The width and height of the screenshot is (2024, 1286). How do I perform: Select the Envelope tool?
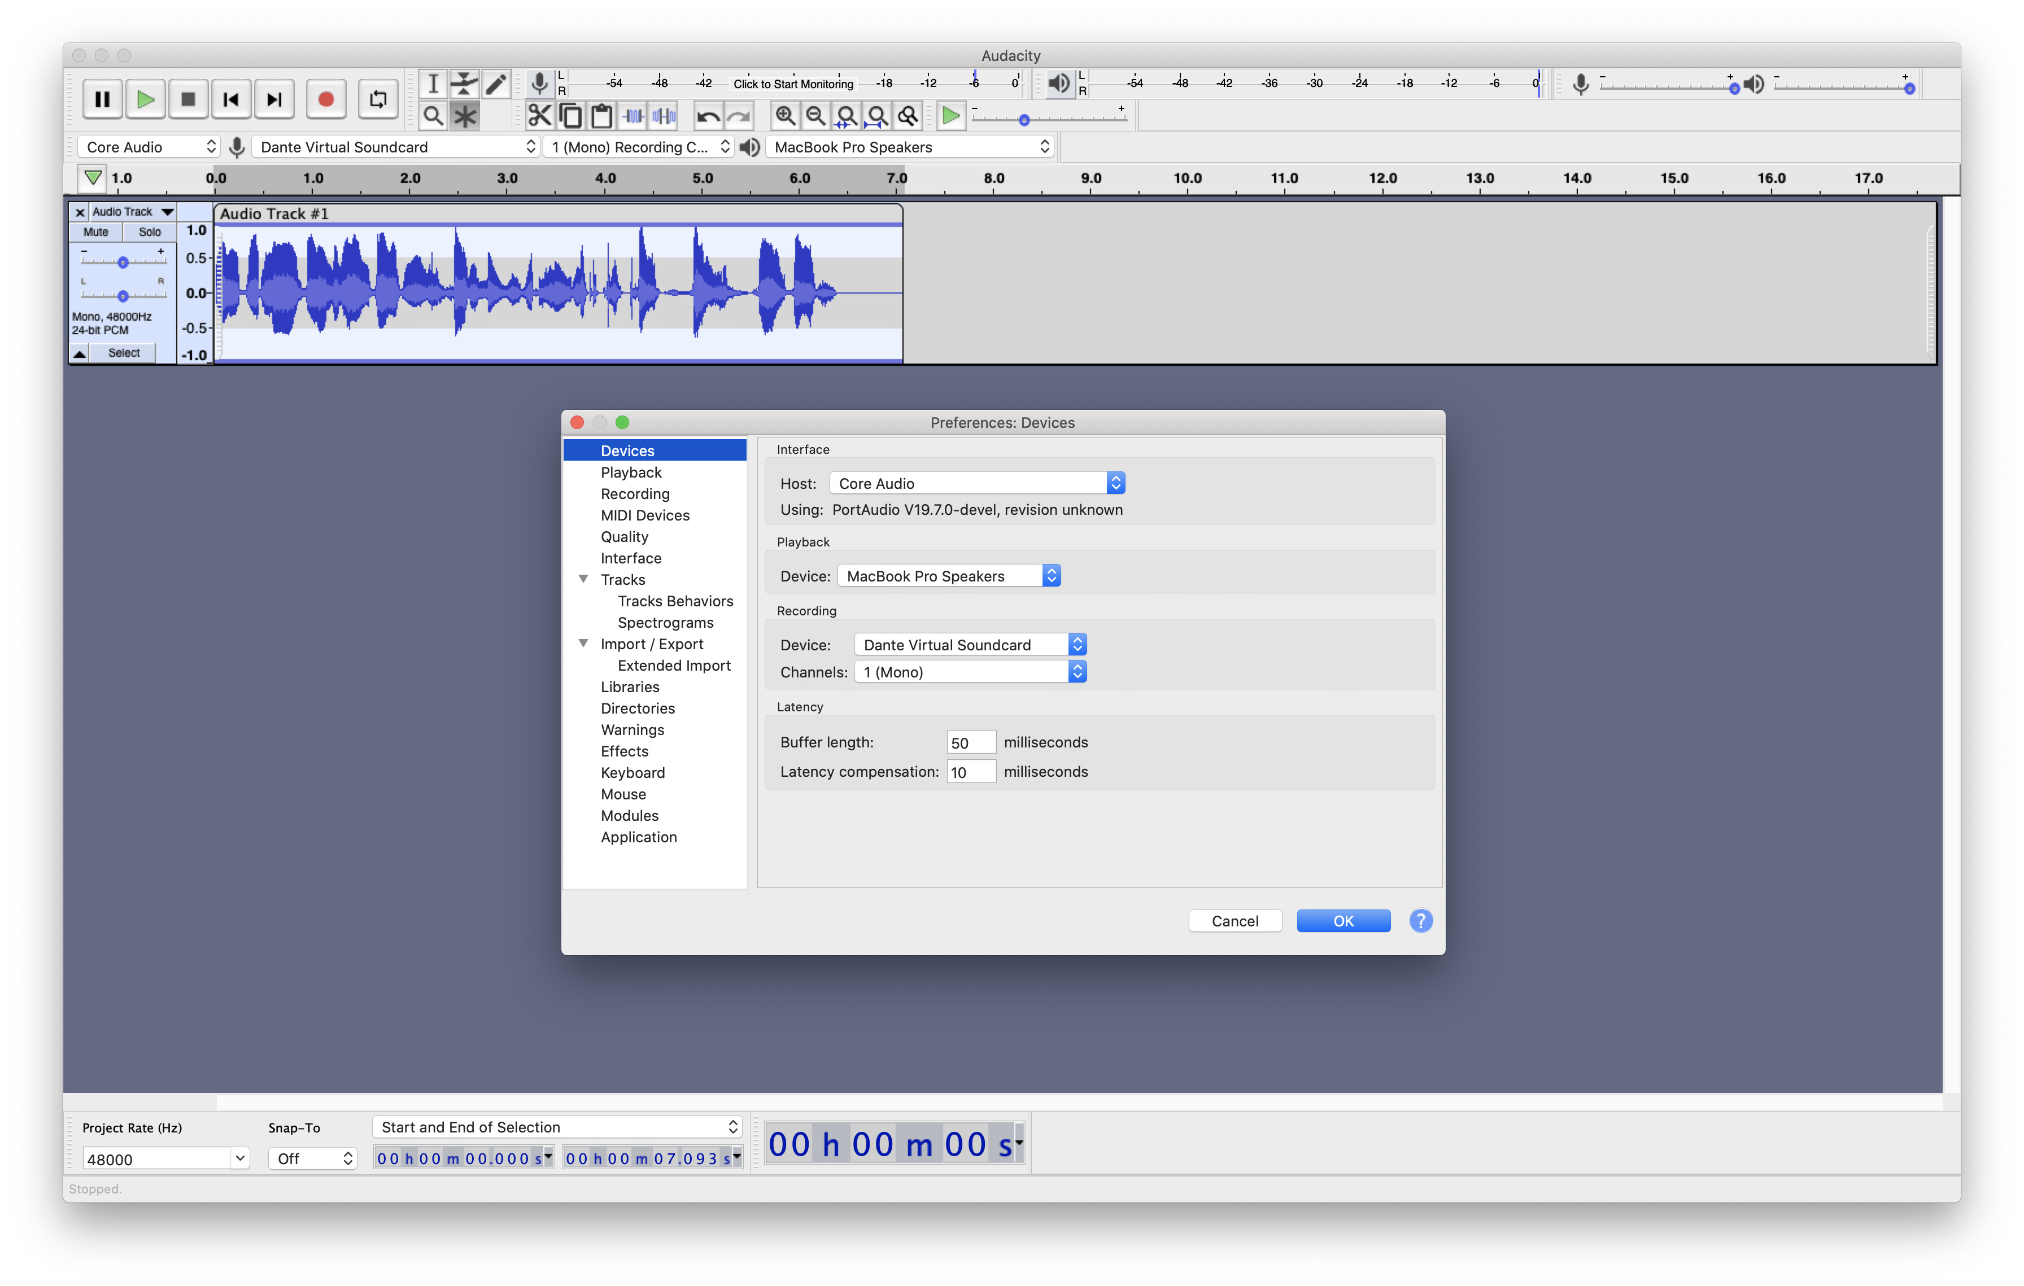click(x=464, y=84)
